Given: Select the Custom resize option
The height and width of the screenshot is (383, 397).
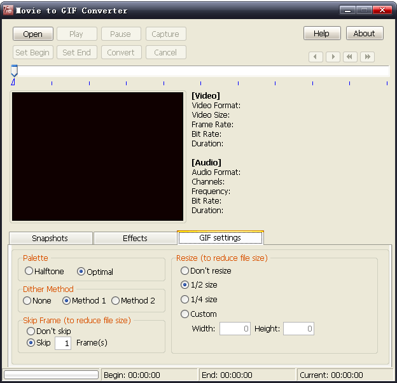Looking at the screenshot, I should [x=198, y=314].
